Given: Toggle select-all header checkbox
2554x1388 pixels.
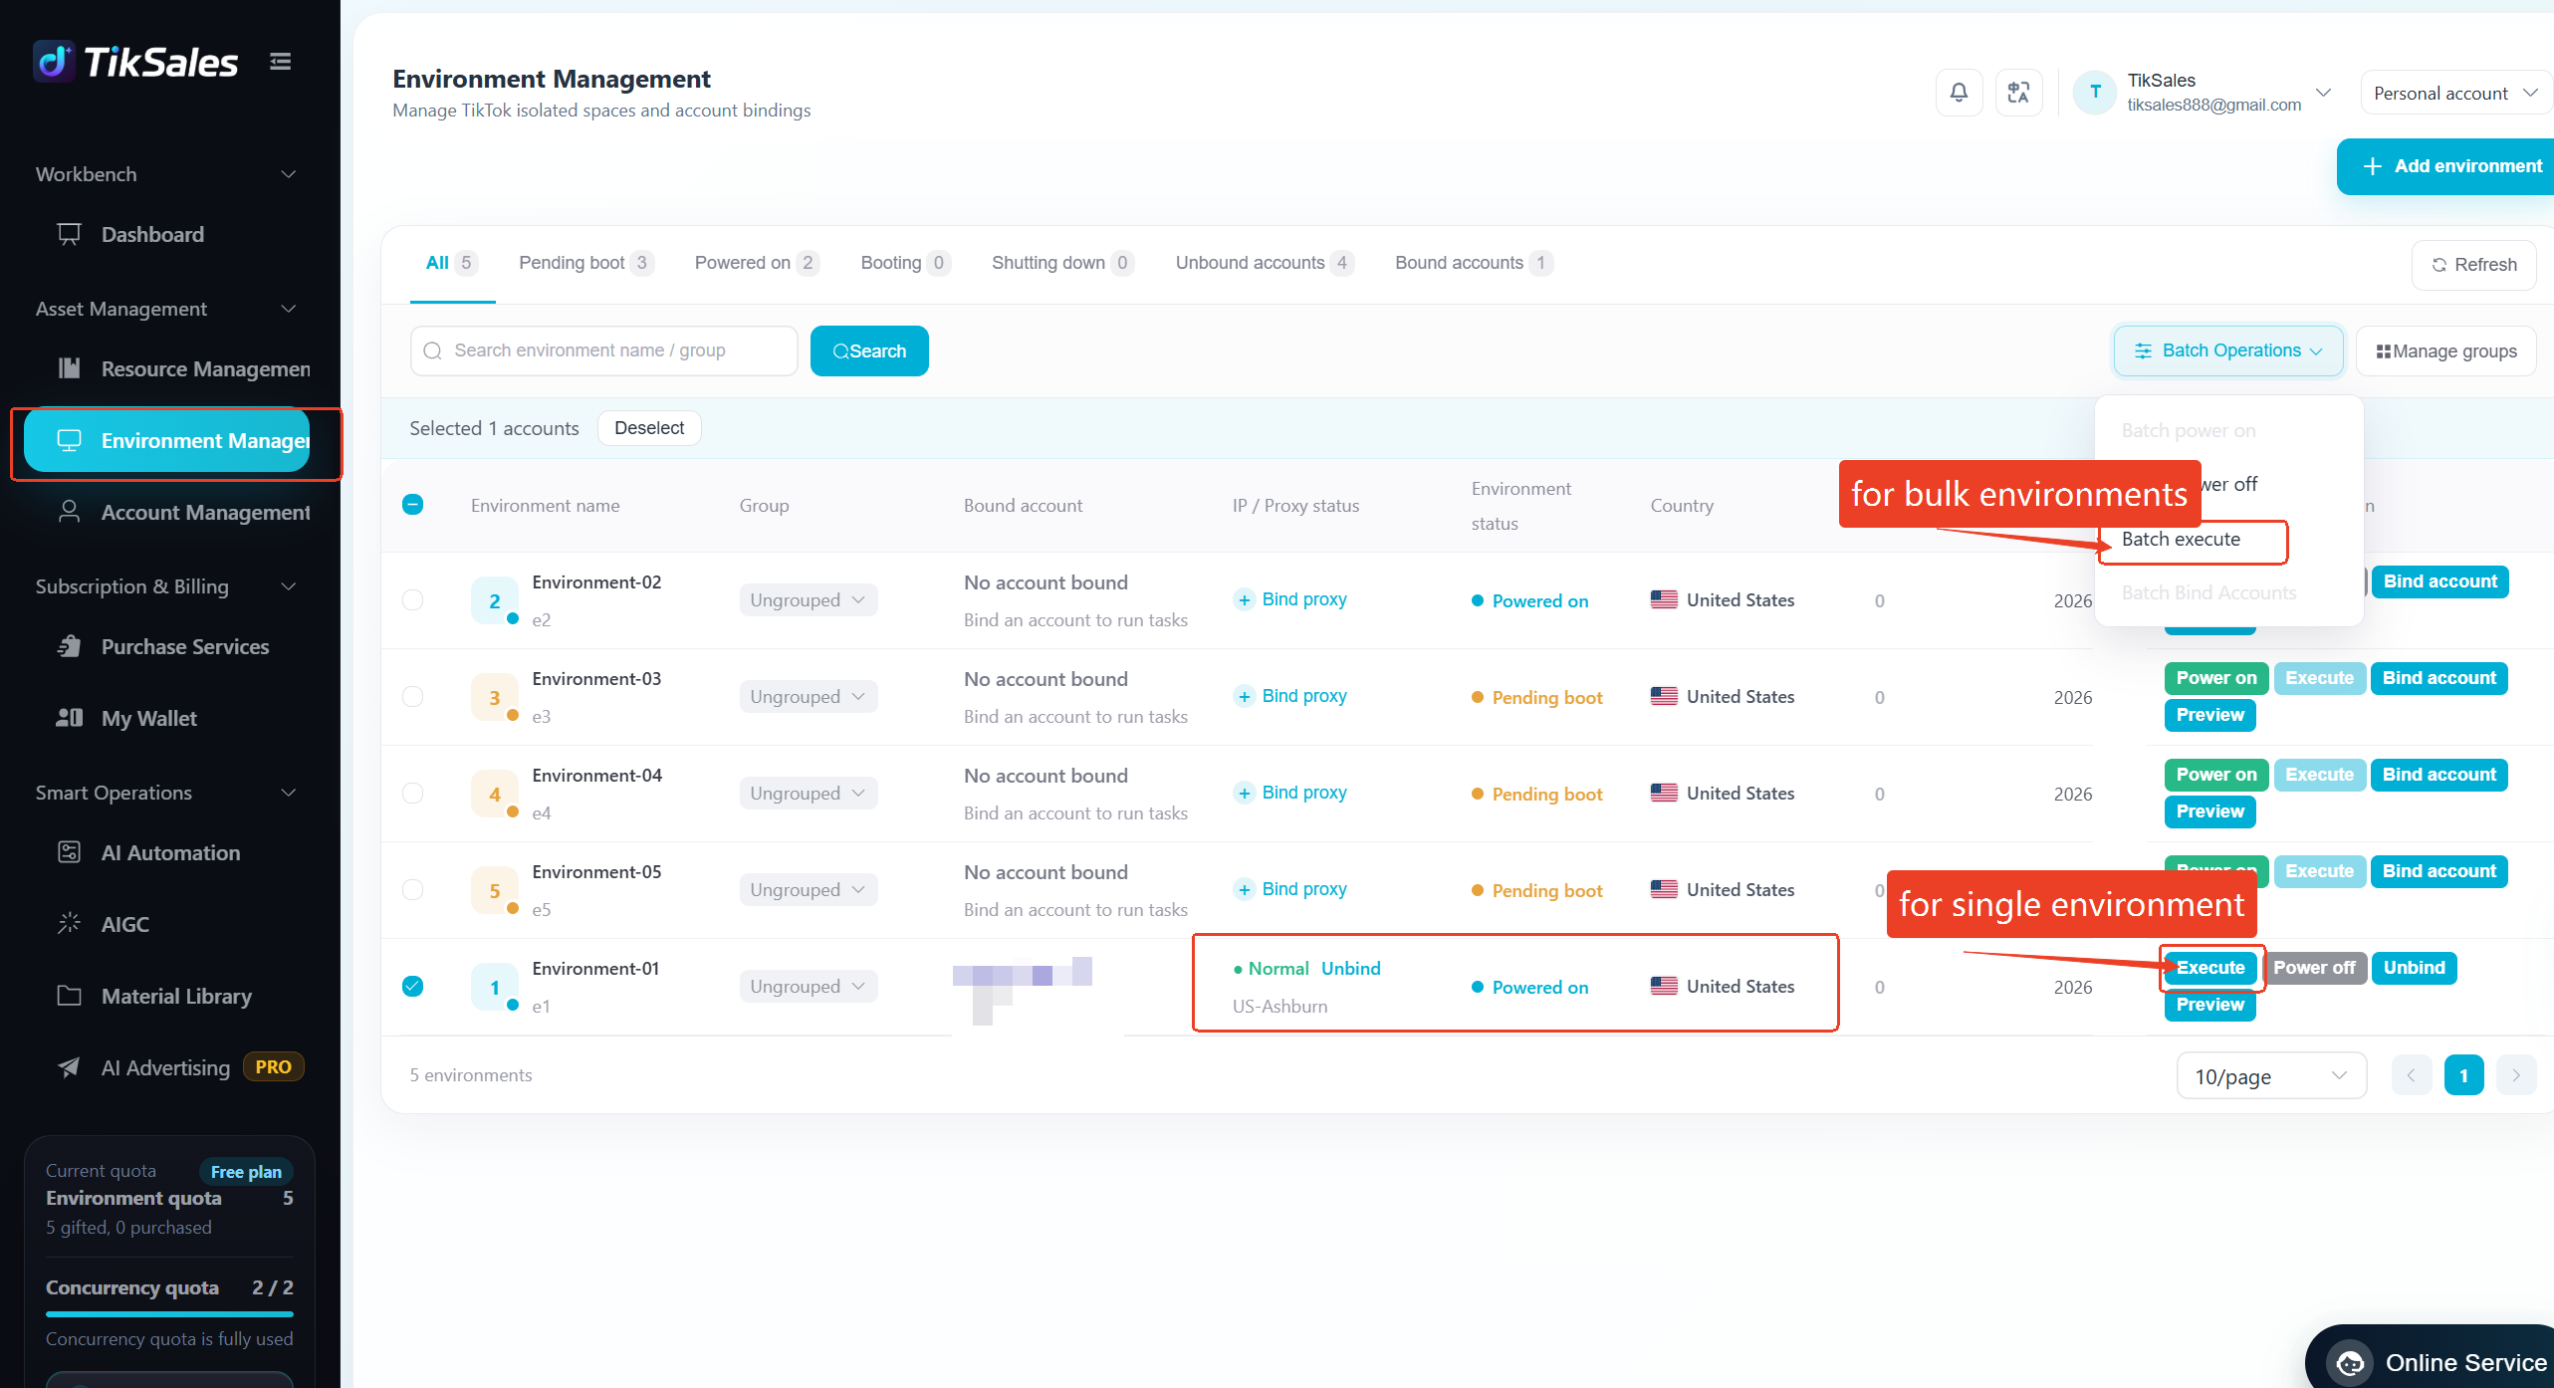Looking at the screenshot, I should (x=412, y=505).
